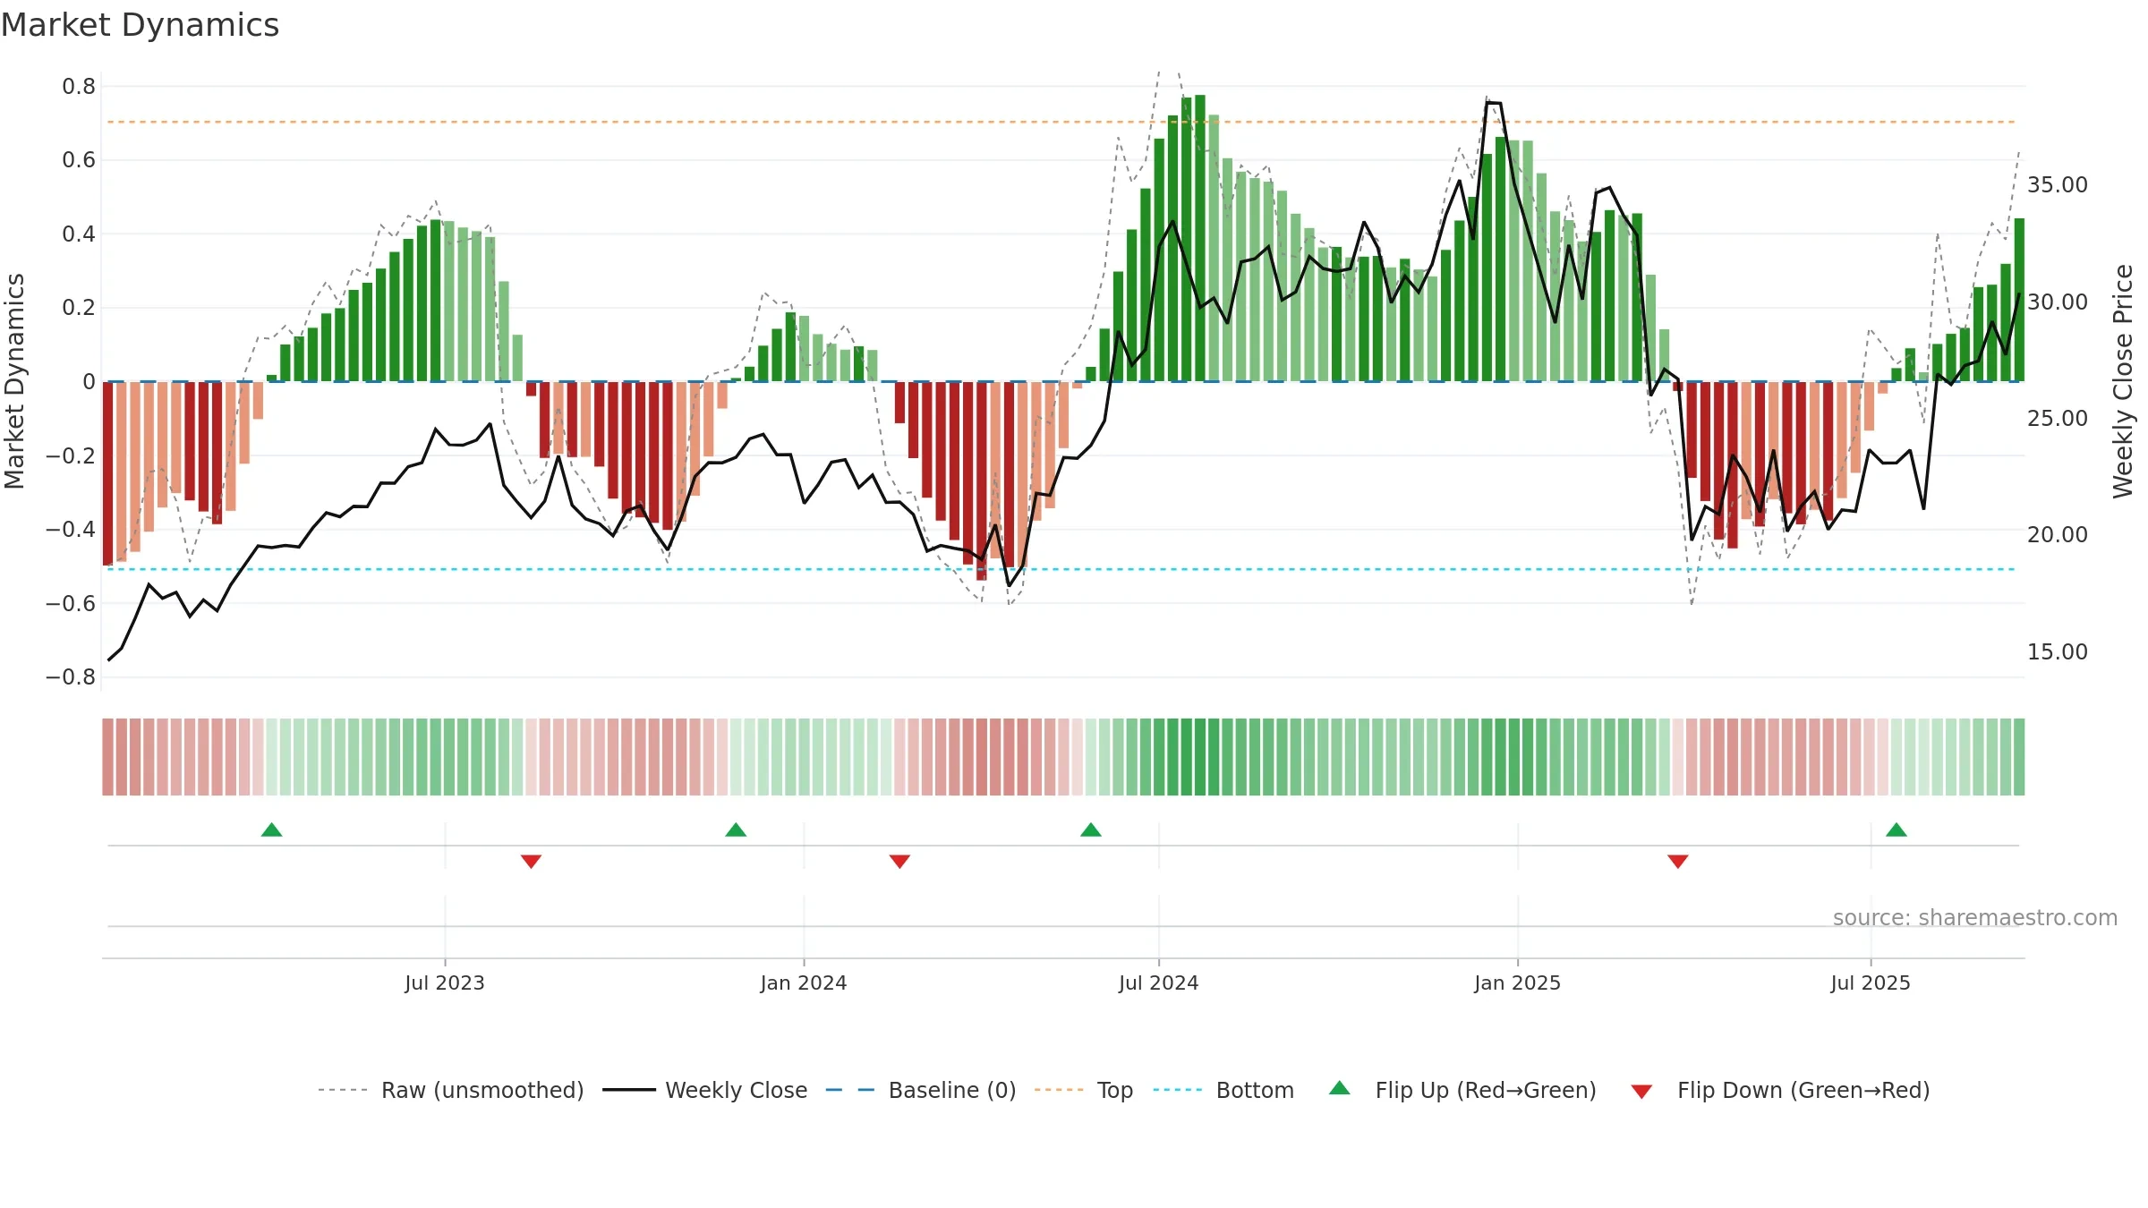Click the red flip-down marker after Jan 2025
Screen dimensions: 2148x1208
pyautogui.click(x=1678, y=861)
